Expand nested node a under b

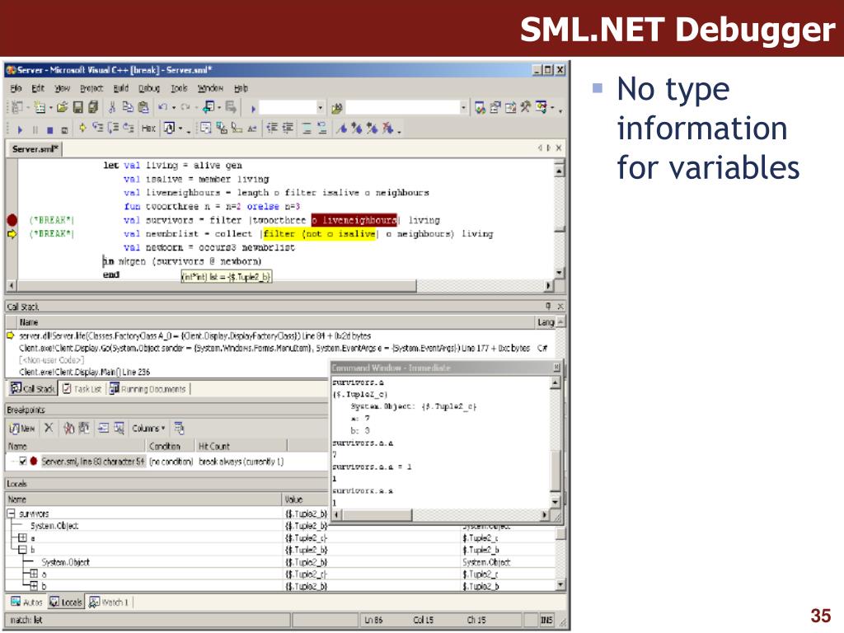tap(33, 574)
